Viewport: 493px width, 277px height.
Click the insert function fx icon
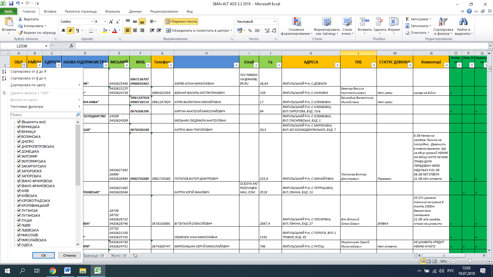click(x=71, y=46)
